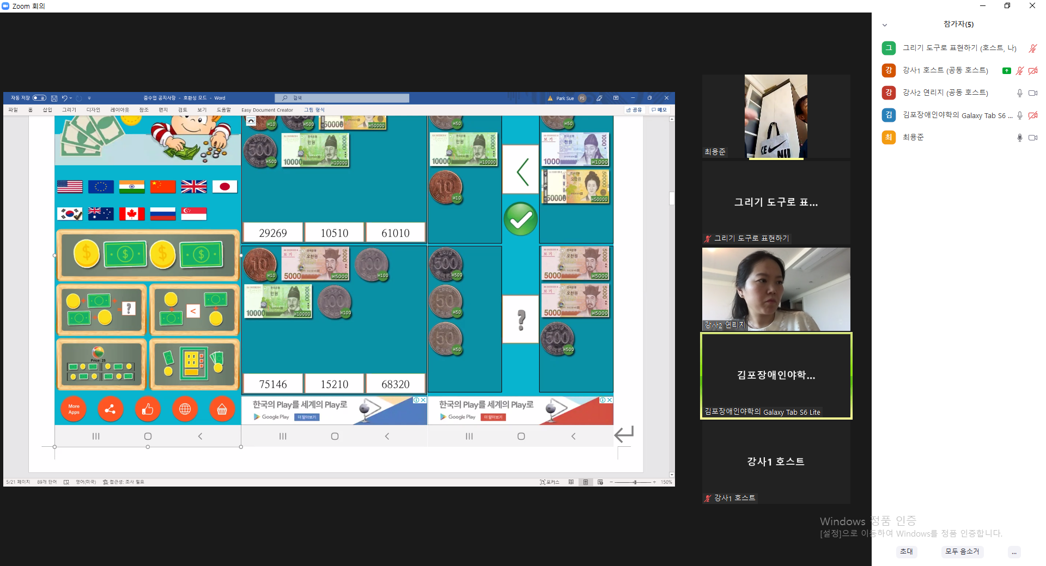Screen dimensions: 1046x566
Task: Toggle camera for 최용준 in participants list
Action: pos(1032,138)
